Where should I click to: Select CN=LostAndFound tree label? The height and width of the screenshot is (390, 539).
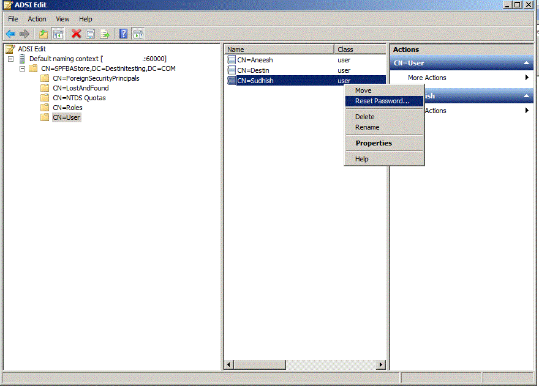click(80, 88)
